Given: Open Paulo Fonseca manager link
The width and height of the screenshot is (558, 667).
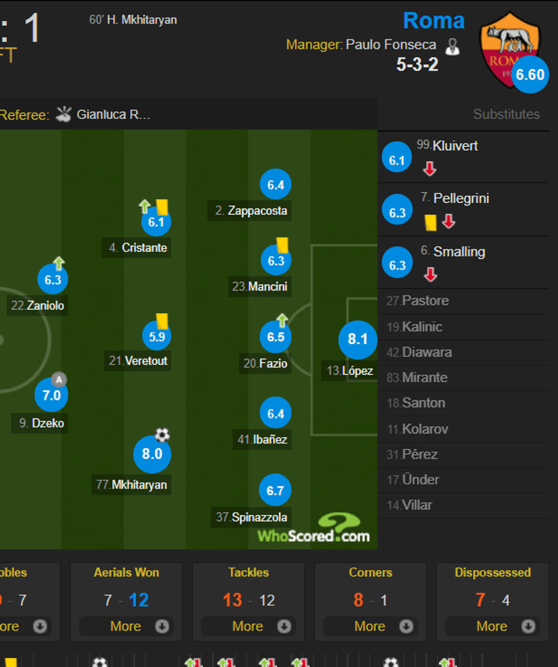Looking at the screenshot, I should [391, 44].
